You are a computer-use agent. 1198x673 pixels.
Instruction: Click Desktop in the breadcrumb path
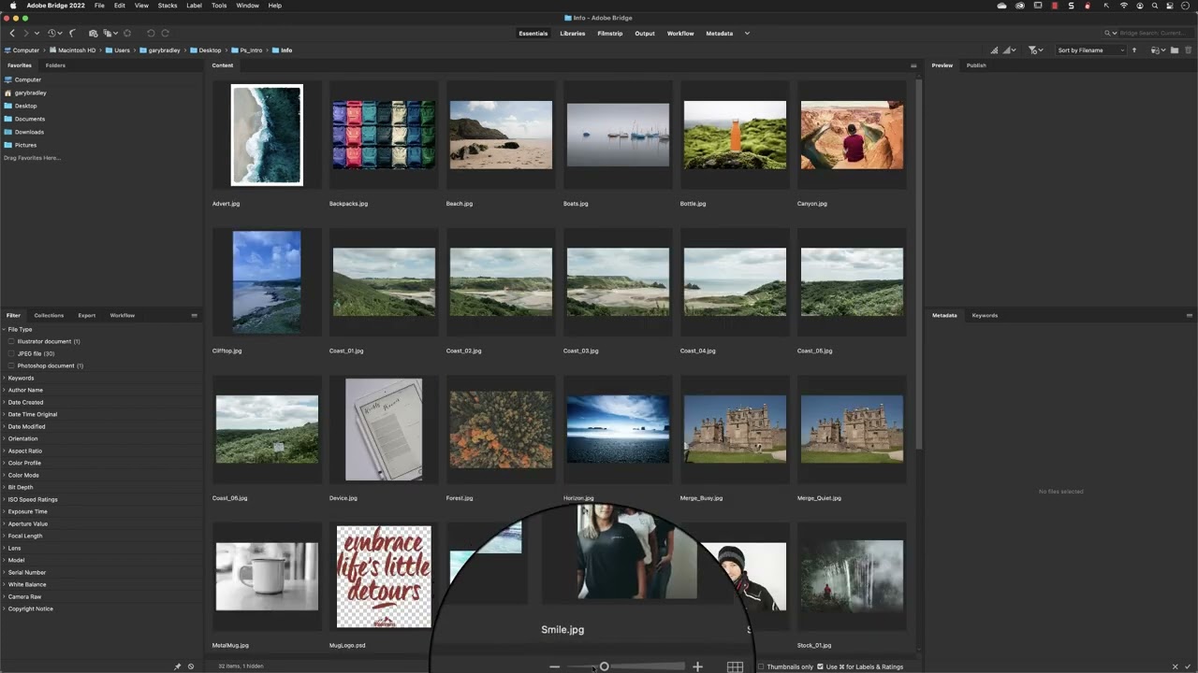point(210,50)
